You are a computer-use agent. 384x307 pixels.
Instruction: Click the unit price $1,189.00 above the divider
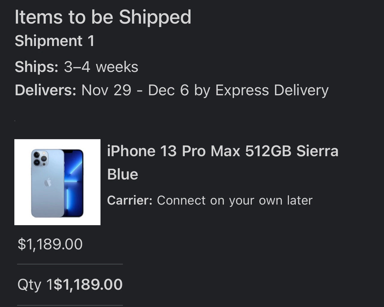click(50, 244)
